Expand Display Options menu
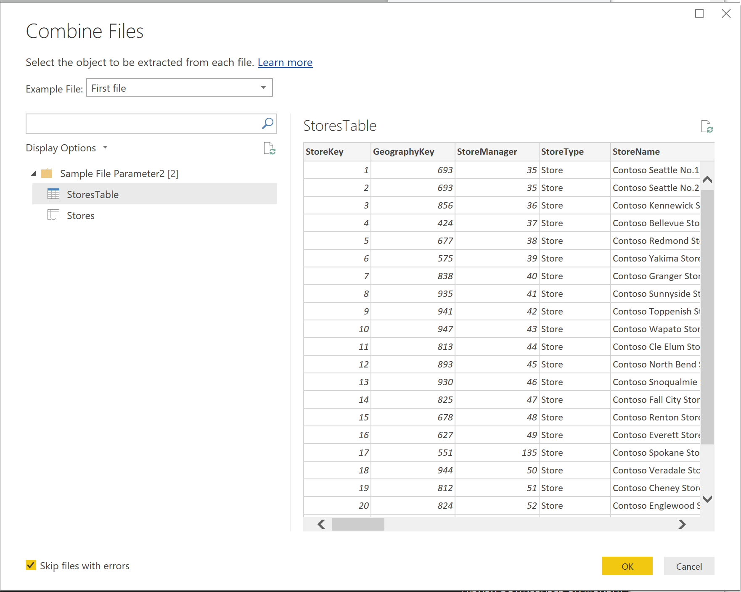The image size is (741, 592). point(67,148)
